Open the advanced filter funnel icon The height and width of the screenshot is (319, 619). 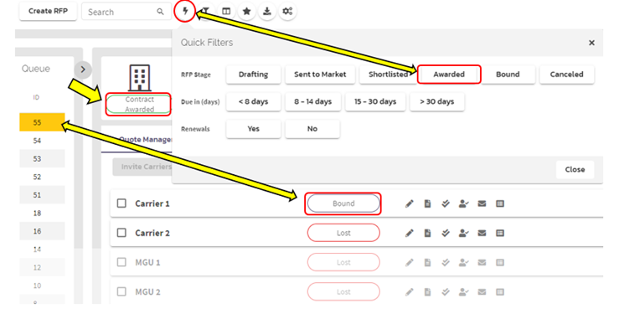coord(206,12)
